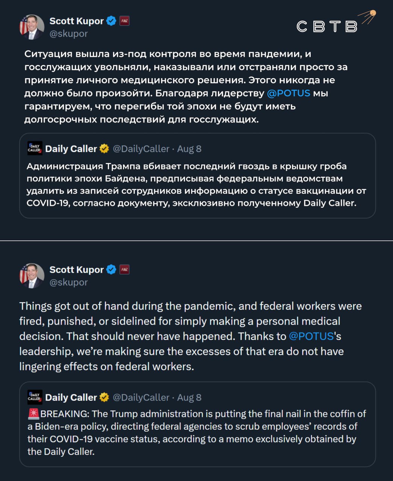Click Daily Caller logo in English quoted tweet

coord(35,397)
